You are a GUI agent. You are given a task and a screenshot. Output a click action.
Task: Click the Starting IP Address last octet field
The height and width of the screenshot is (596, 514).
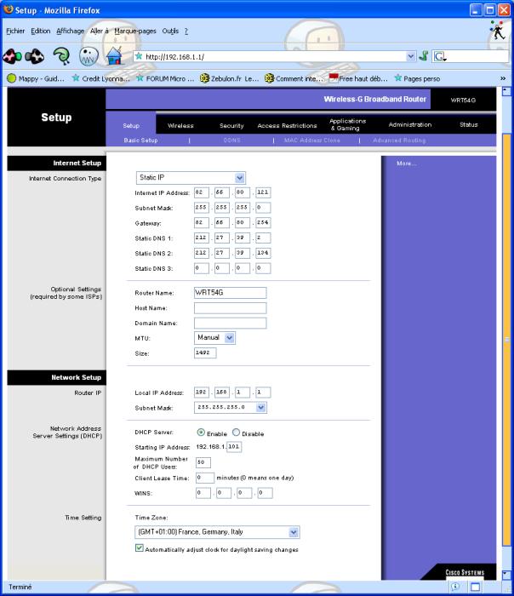click(x=234, y=447)
